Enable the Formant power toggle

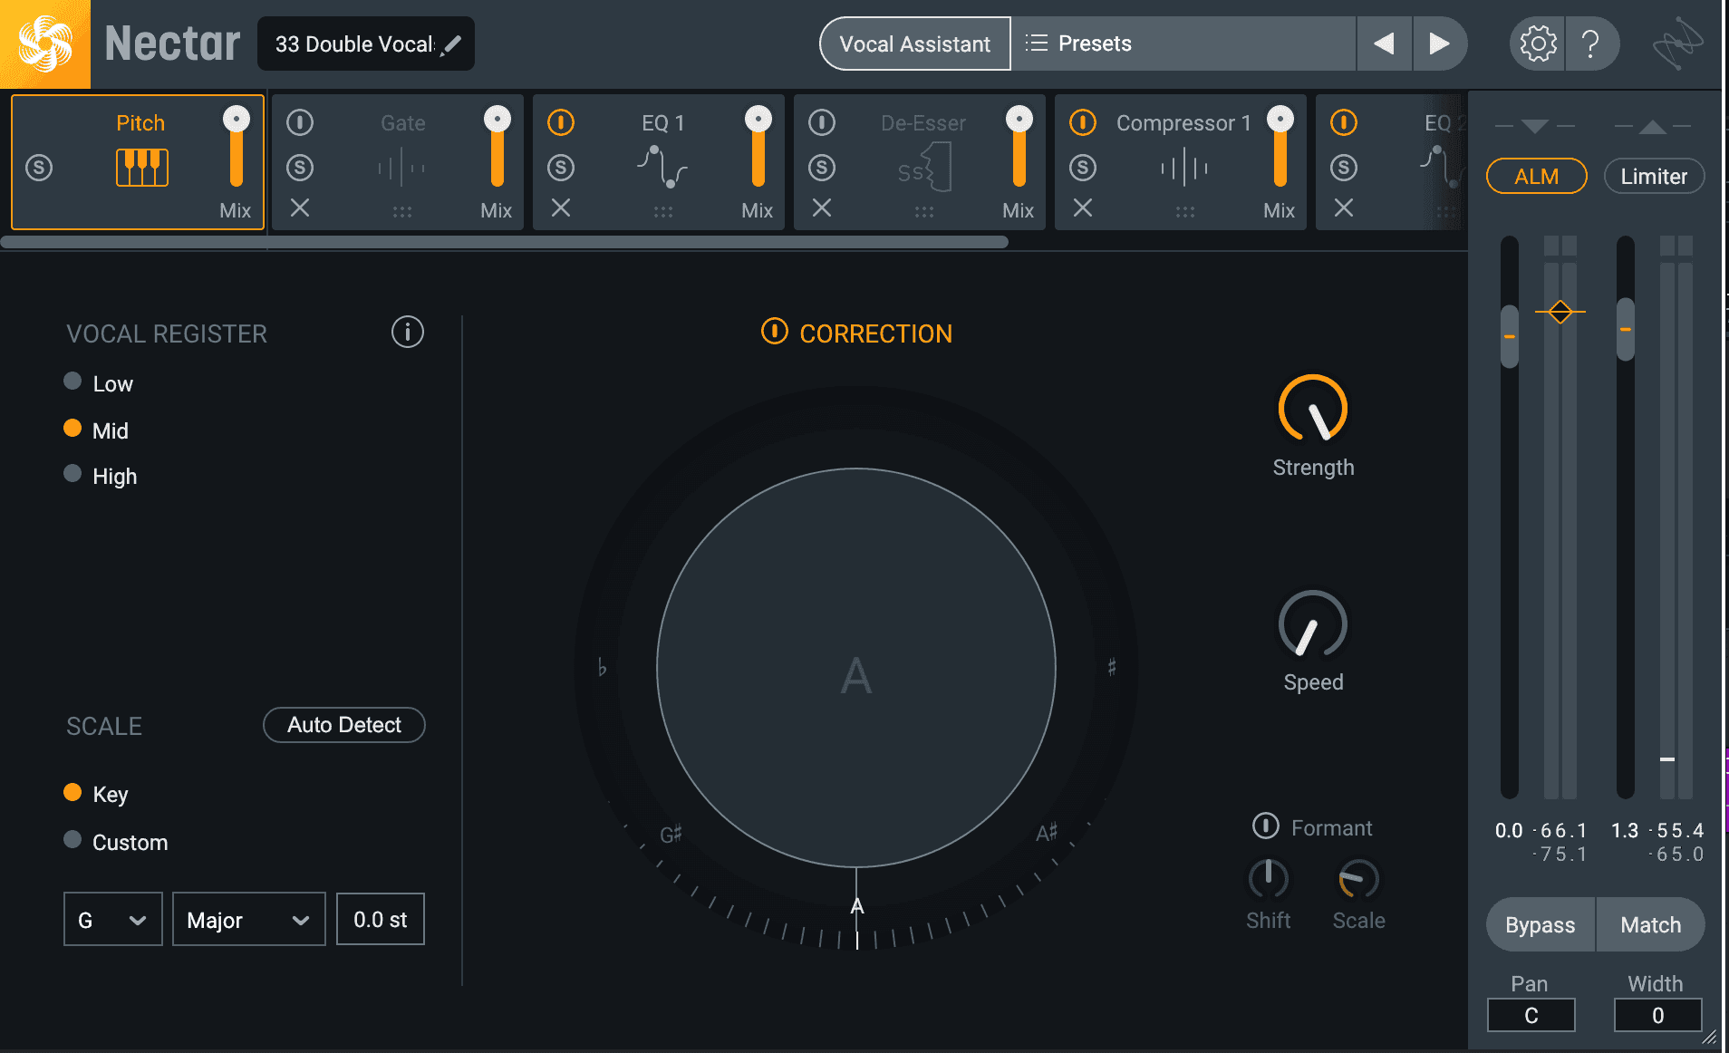(x=1265, y=826)
